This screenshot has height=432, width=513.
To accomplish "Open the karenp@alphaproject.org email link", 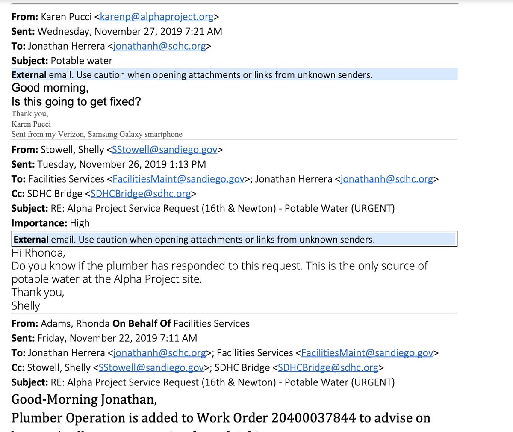I will pyautogui.click(x=156, y=17).
